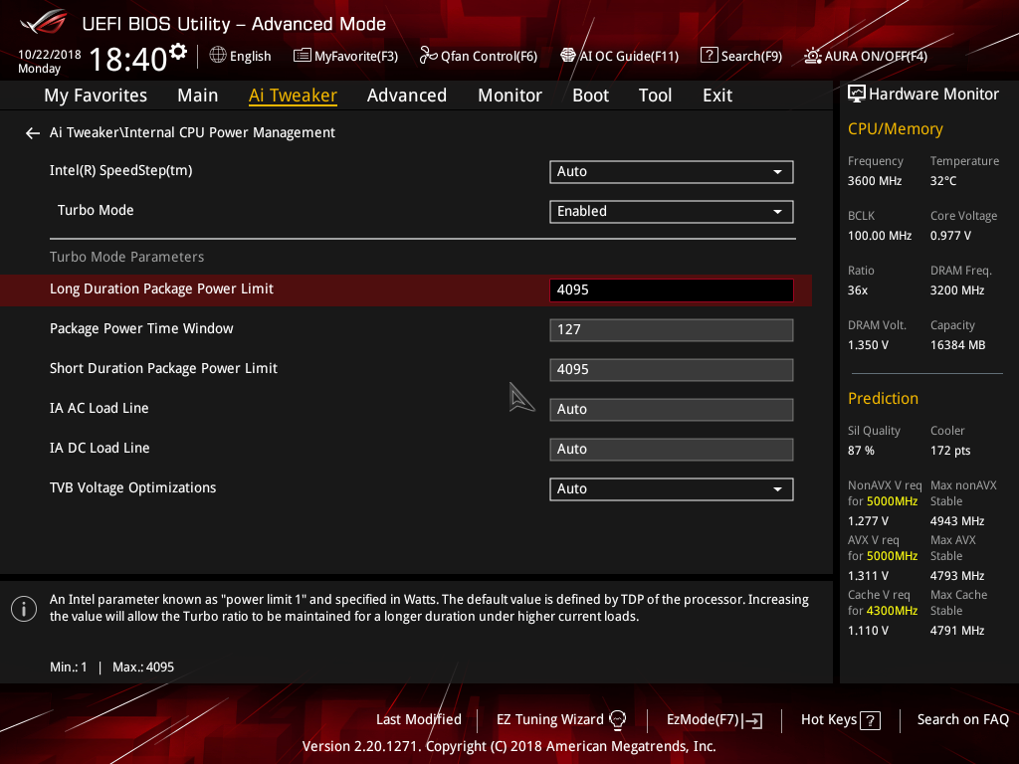Click the ROG logo icon
Viewport: 1019px width, 764px height.
(x=44, y=22)
